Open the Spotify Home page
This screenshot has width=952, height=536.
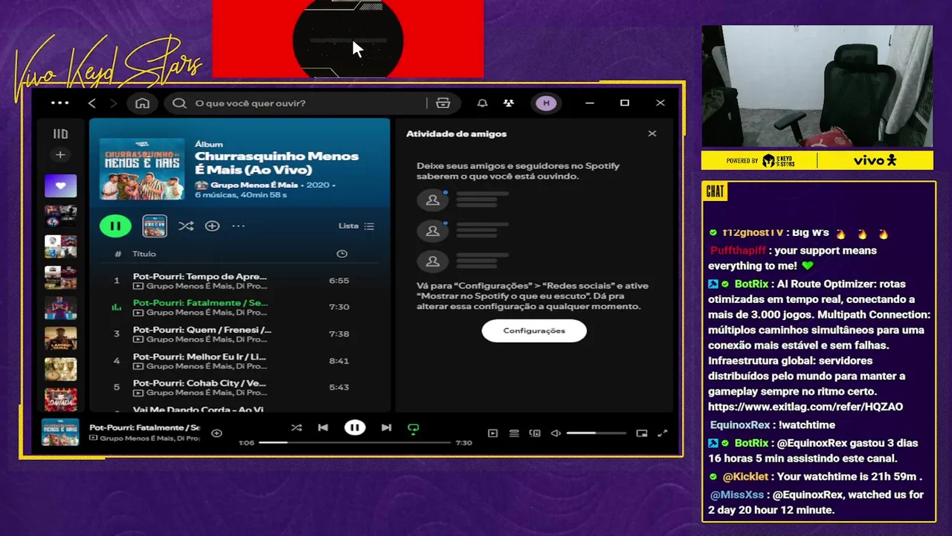click(x=142, y=103)
